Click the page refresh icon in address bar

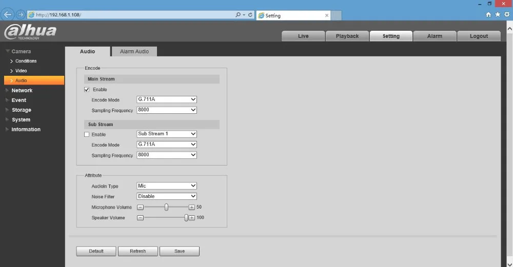pos(250,15)
